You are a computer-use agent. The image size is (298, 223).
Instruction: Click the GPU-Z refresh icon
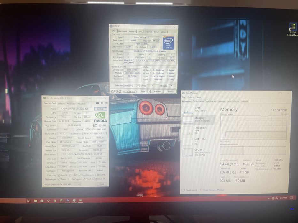(102, 103)
